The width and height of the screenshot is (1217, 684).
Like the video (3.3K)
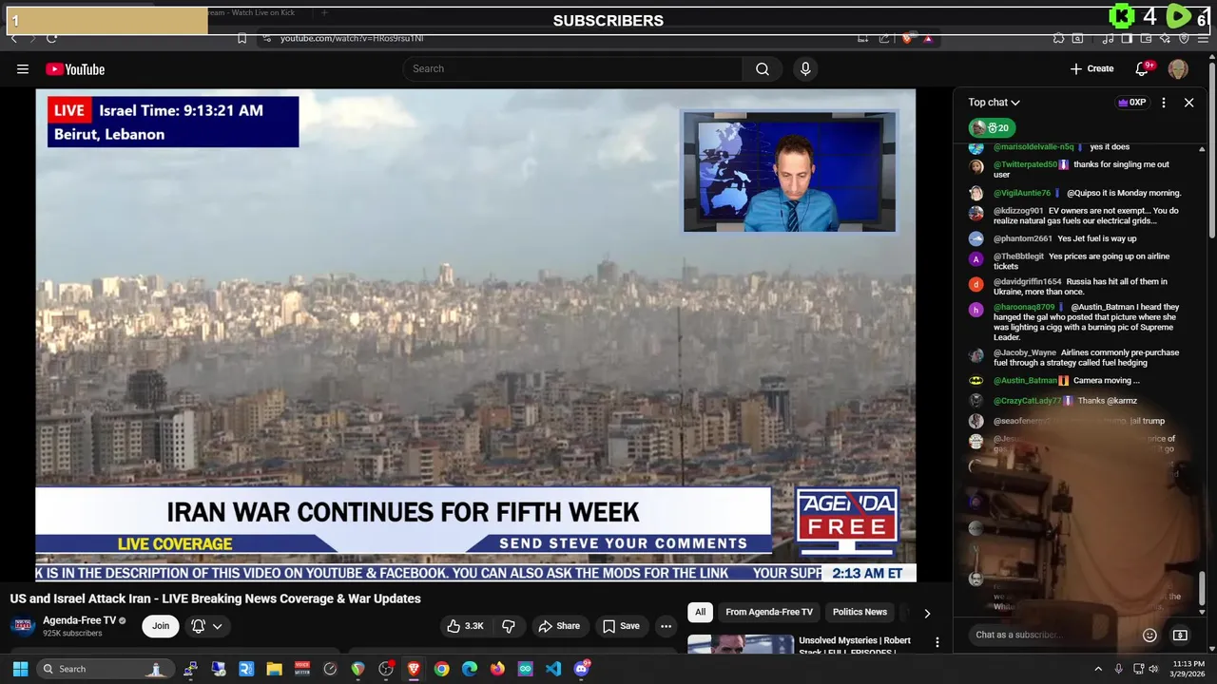pyautogui.click(x=465, y=626)
